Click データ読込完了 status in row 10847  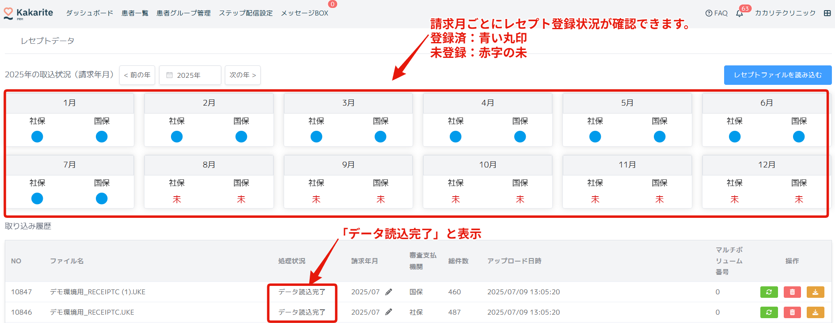click(302, 292)
